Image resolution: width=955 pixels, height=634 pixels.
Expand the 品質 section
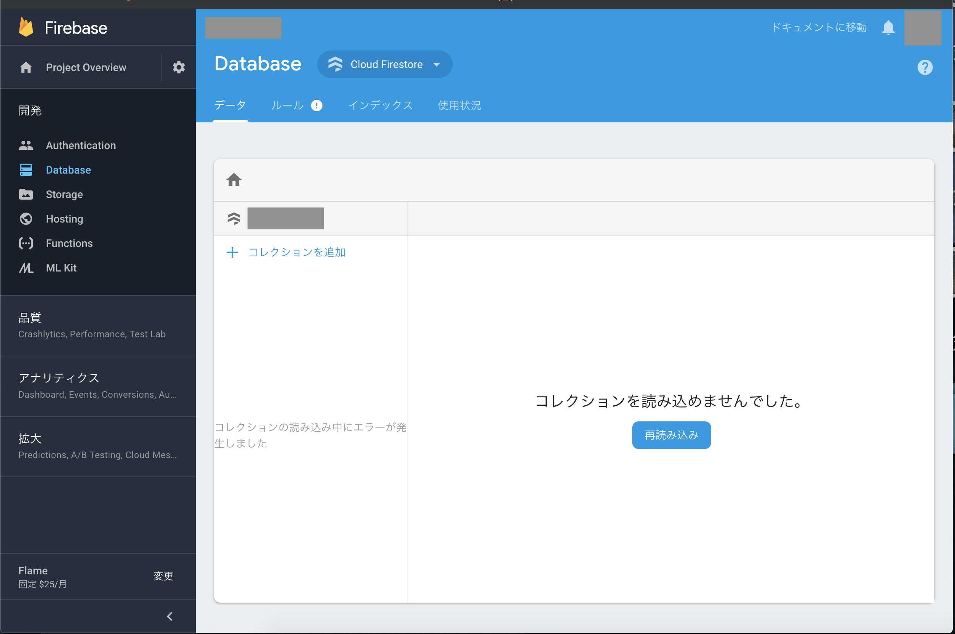point(98,325)
